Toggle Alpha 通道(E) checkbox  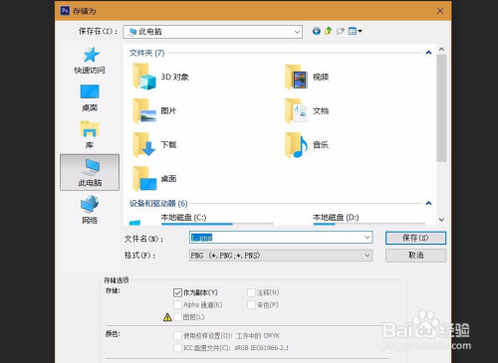(177, 305)
